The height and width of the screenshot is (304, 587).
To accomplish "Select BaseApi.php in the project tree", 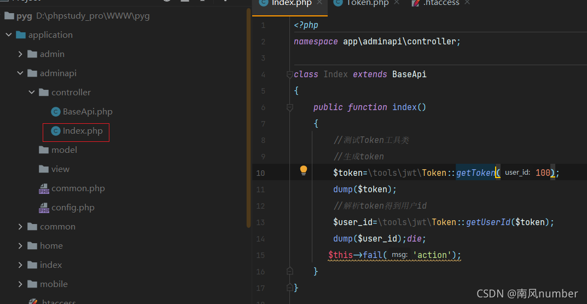I will pyautogui.click(x=88, y=112).
